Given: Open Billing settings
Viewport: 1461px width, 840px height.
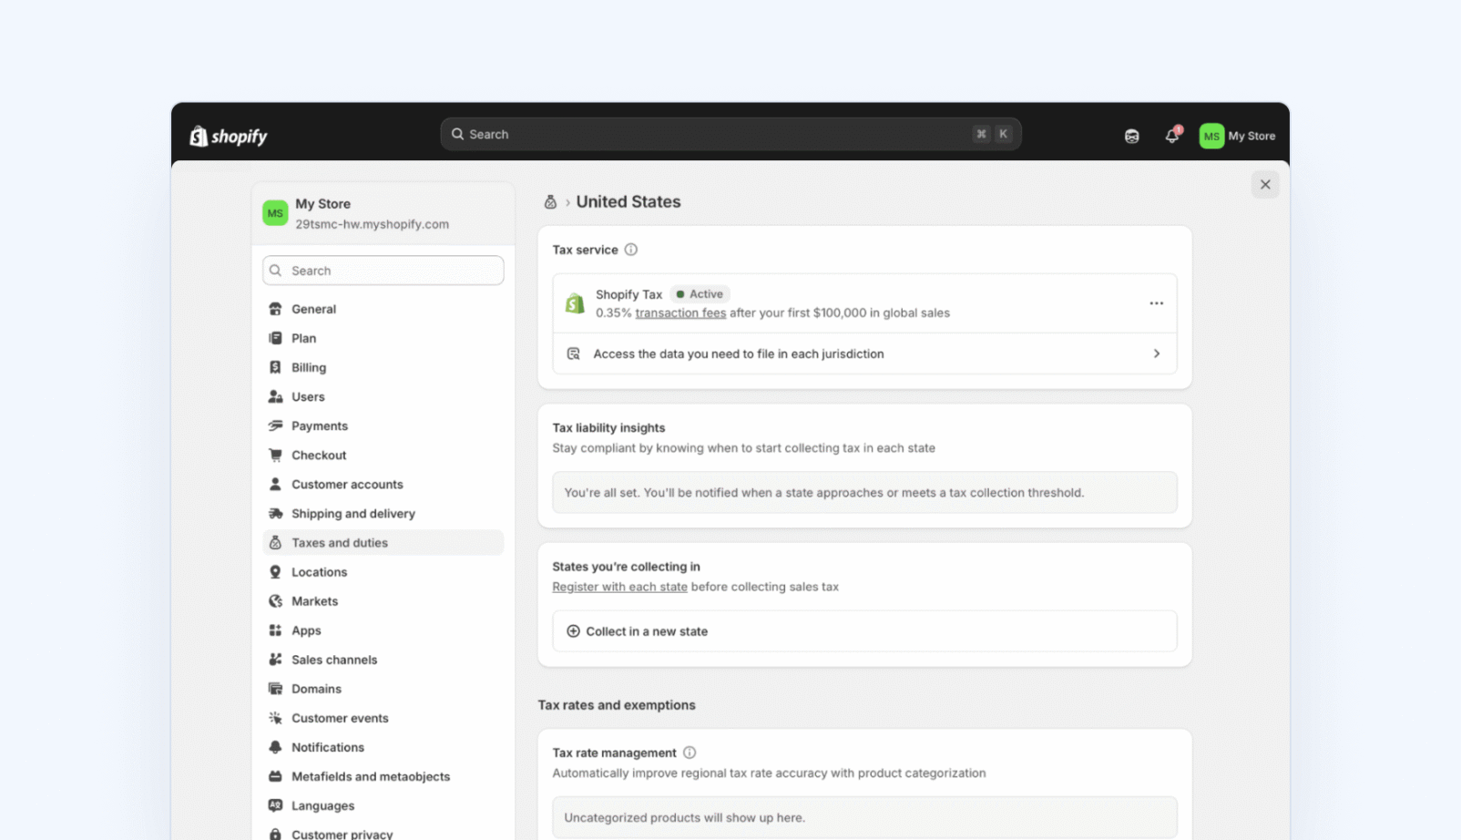Looking at the screenshot, I should point(383,367).
